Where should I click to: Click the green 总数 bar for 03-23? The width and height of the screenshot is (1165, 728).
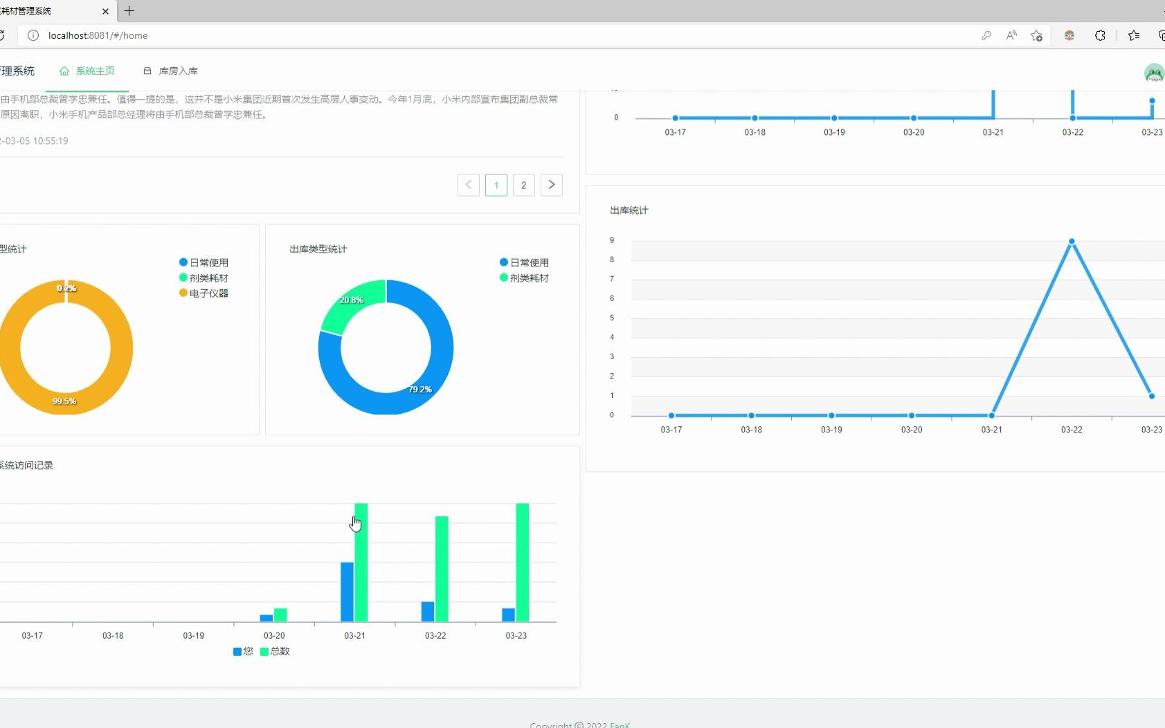[523, 563]
